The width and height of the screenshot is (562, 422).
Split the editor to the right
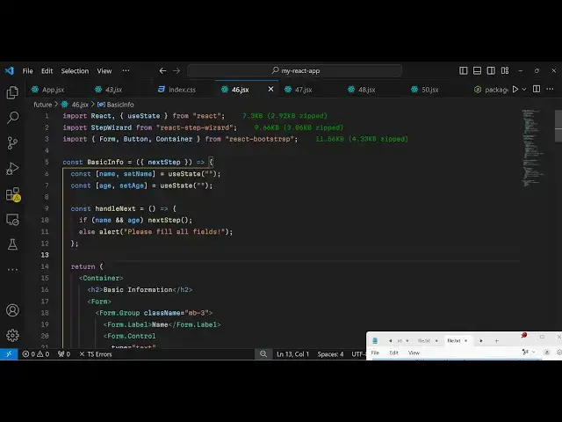point(537,89)
